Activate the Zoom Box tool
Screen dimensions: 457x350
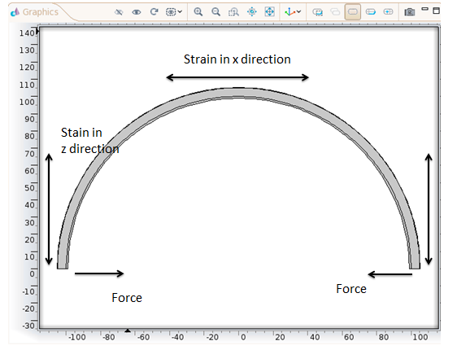tap(233, 12)
